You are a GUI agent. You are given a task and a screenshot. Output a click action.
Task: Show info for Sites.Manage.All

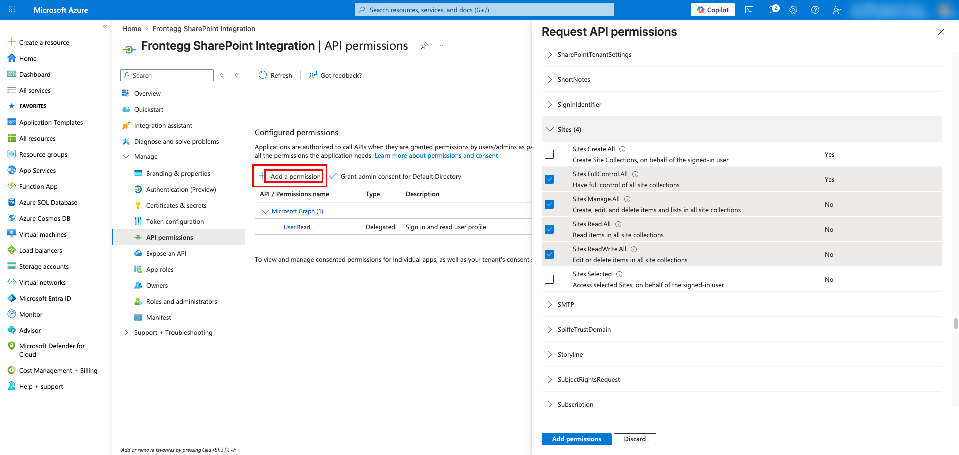[627, 199]
